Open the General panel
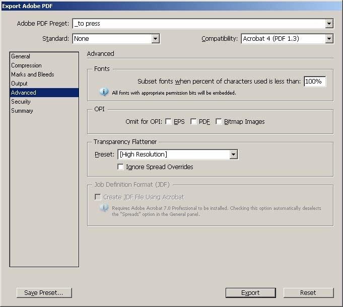 tap(44, 56)
